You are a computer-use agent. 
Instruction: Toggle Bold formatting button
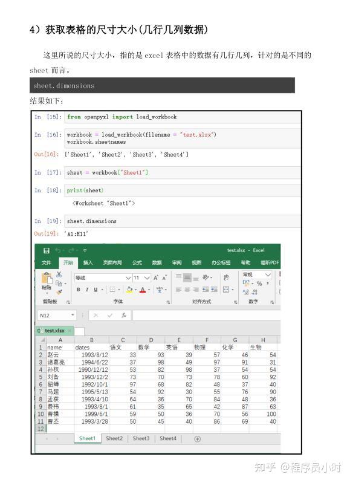point(79,290)
